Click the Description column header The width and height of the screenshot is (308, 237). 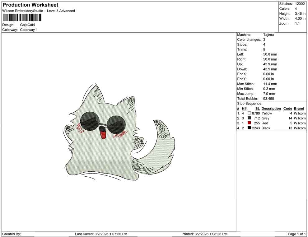click(x=271, y=108)
